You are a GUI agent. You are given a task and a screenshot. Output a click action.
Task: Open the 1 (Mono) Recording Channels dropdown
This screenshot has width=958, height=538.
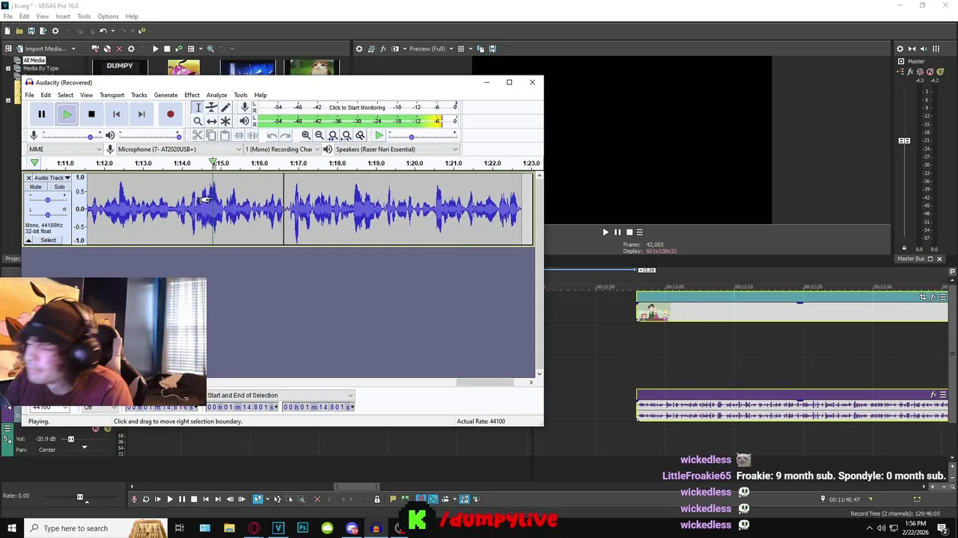[282, 149]
